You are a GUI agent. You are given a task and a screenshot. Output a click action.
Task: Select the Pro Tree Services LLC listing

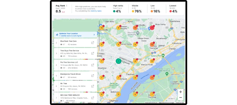(76, 65)
